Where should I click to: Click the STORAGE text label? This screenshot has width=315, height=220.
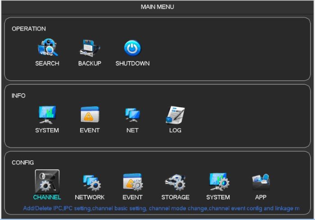[x=175, y=197]
